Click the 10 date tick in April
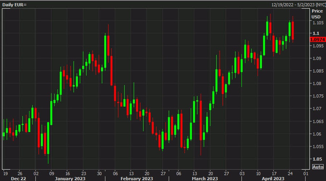The height and width of the screenshot is (181, 326). [258, 173]
